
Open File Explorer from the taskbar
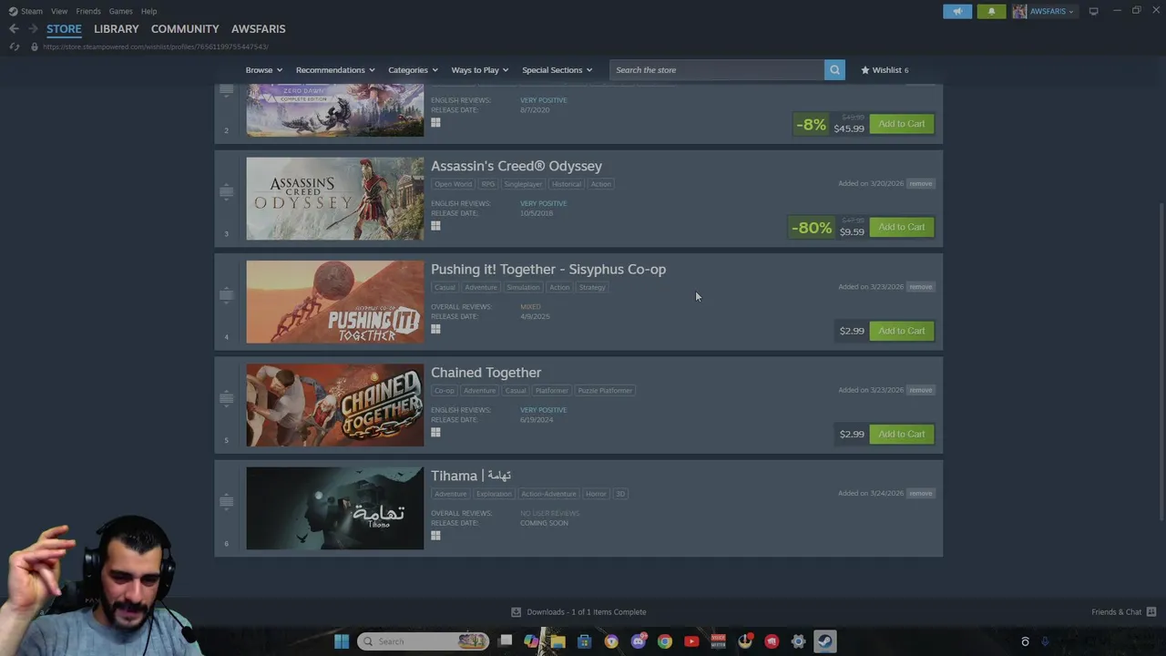[x=558, y=641]
